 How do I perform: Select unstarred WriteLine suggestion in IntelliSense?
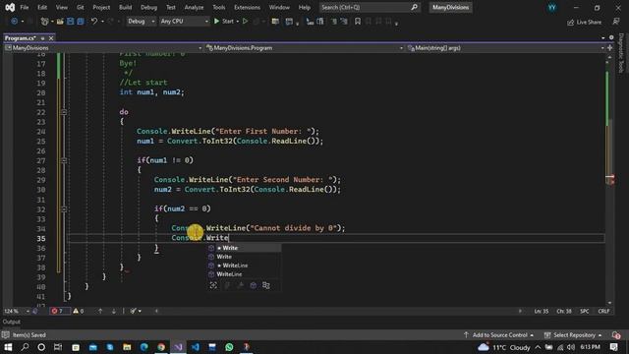244,274
